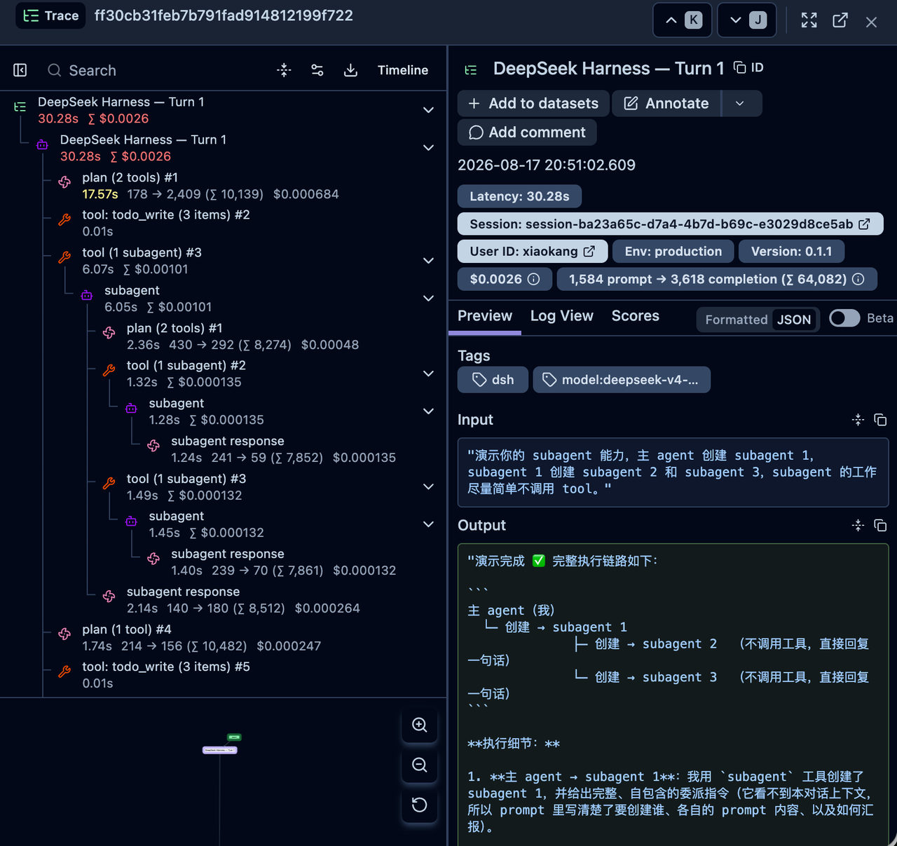Viewport: 897px width, 846px height.
Task: Go to previous trace with K button
Action: click(x=683, y=20)
